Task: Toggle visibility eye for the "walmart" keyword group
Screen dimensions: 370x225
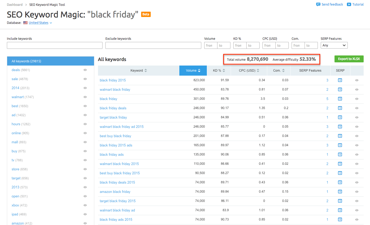Action: tap(85, 97)
